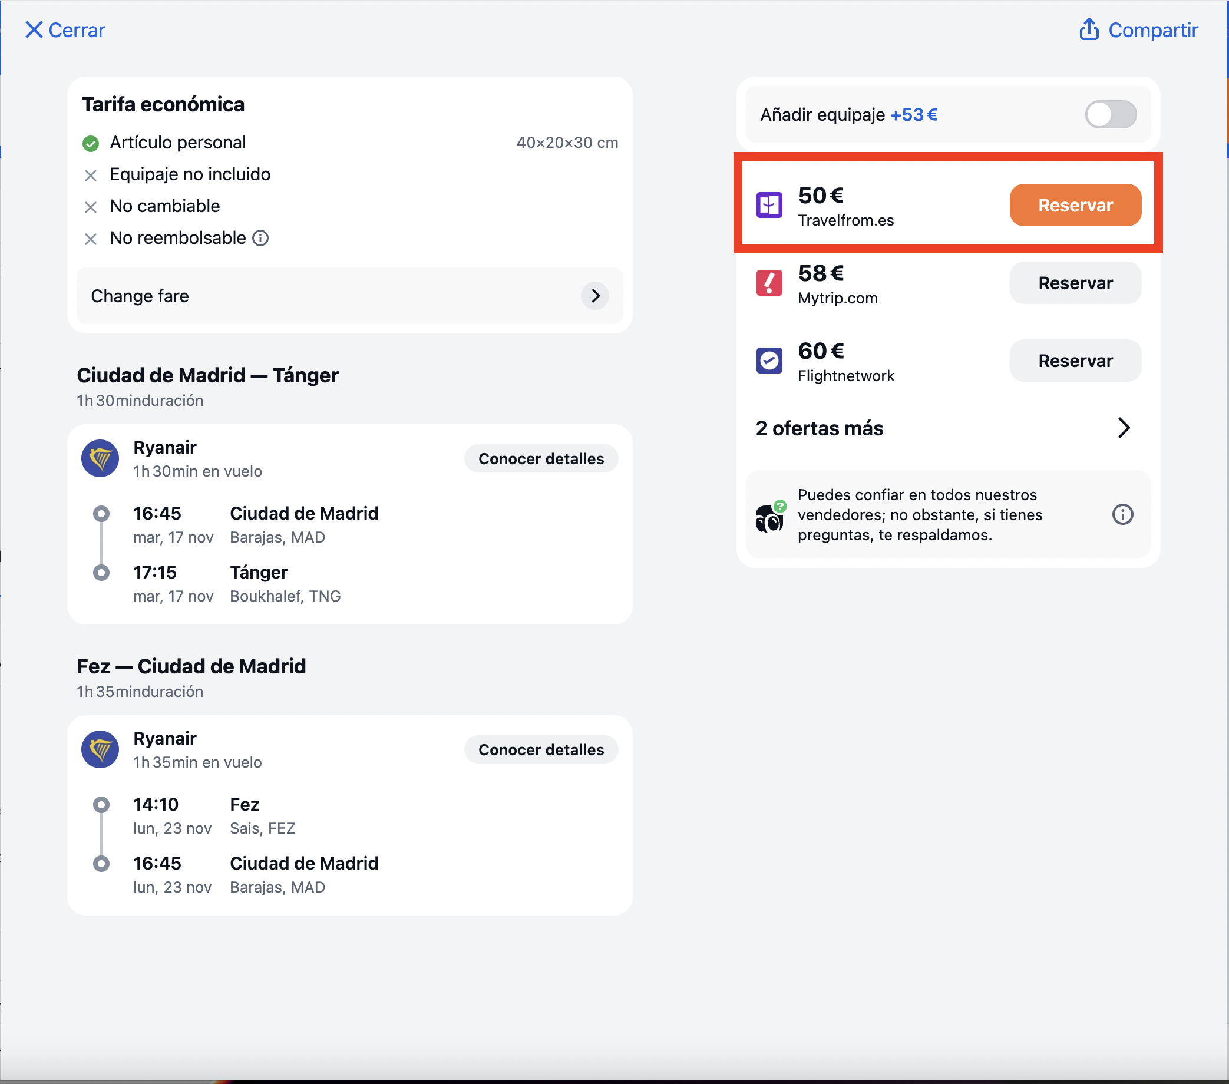The image size is (1229, 1084).
Task: Click the Ryanair logo on Madrid–Tánger flight
Action: click(x=100, y=458)
